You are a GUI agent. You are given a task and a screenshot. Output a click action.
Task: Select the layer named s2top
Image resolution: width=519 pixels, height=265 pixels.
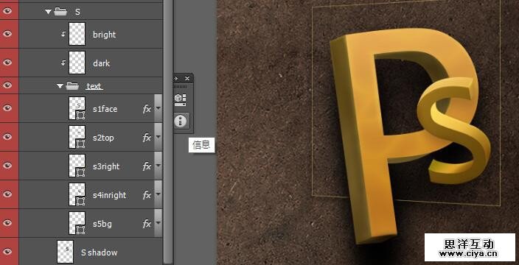(103, 138)
